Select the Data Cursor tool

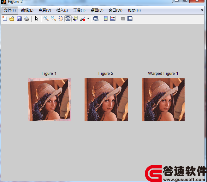click(75, 19)
